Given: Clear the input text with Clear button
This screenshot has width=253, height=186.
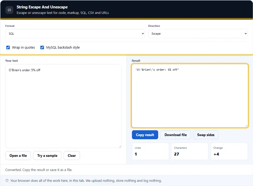Looking at the screenshot, I should click(x=72, y=156).
